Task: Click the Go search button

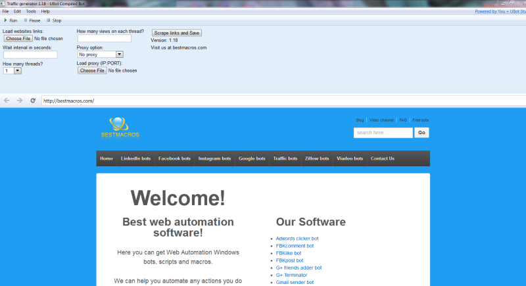Action: pyautogui.click(x=421, y=132)
